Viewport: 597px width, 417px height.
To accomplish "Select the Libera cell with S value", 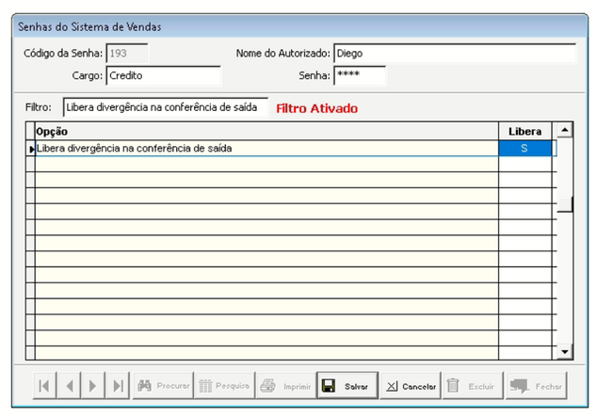I will pos(525,149).
